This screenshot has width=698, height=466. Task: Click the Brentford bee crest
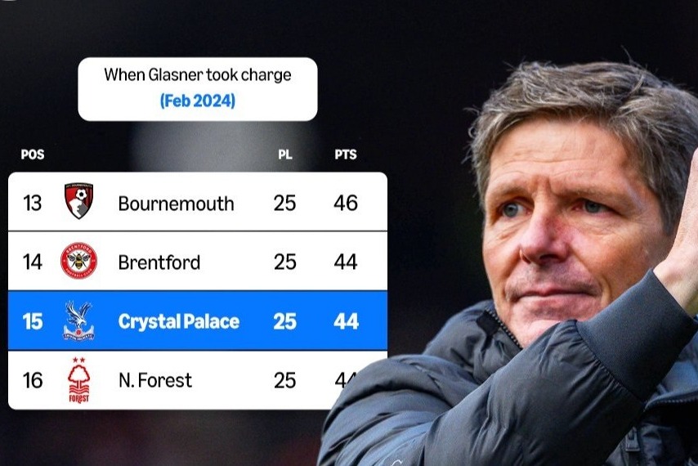[78, 262]
